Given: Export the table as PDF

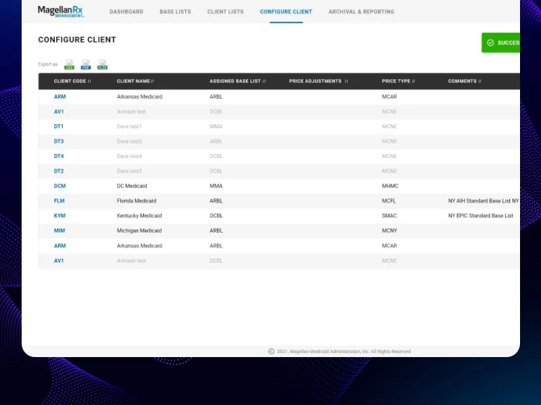Looking at the screenshot, I should (x=86, y=64).
